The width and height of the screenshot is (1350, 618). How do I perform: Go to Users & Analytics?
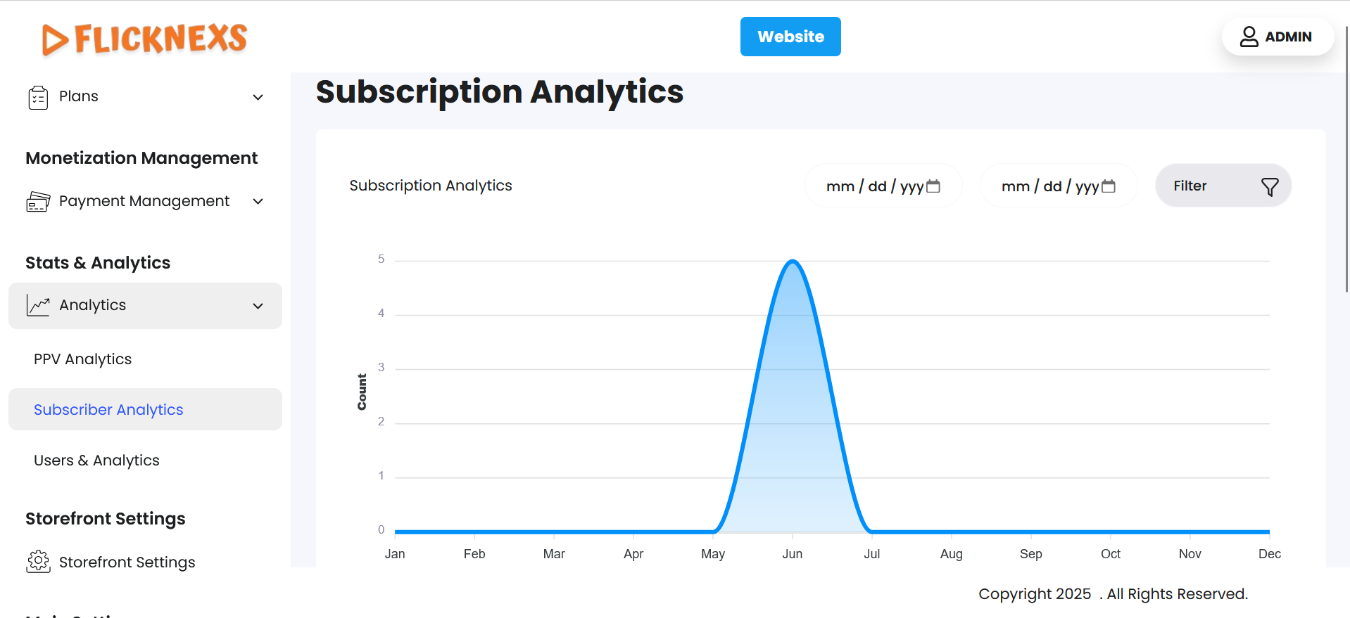pyautogui.click(x=96, y=461)
